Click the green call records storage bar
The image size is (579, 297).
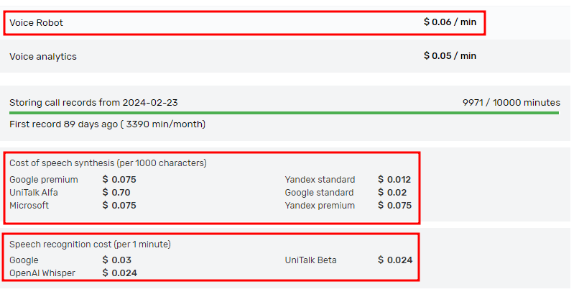[284, 113]
